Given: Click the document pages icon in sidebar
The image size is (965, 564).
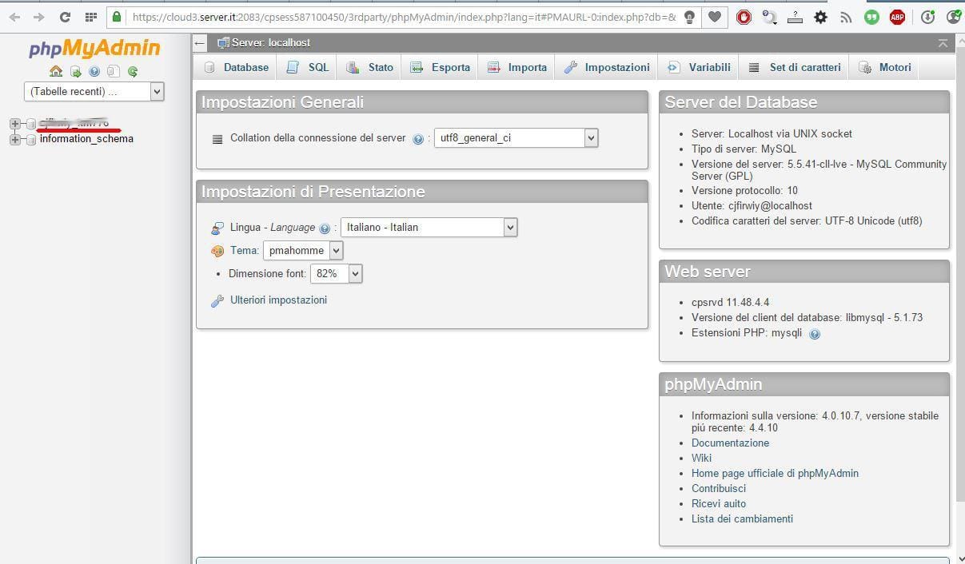Looking at the screenshot, I should 114,71.
